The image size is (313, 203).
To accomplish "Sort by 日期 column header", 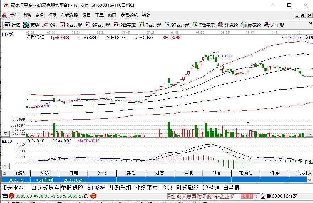I will point(73,173).
